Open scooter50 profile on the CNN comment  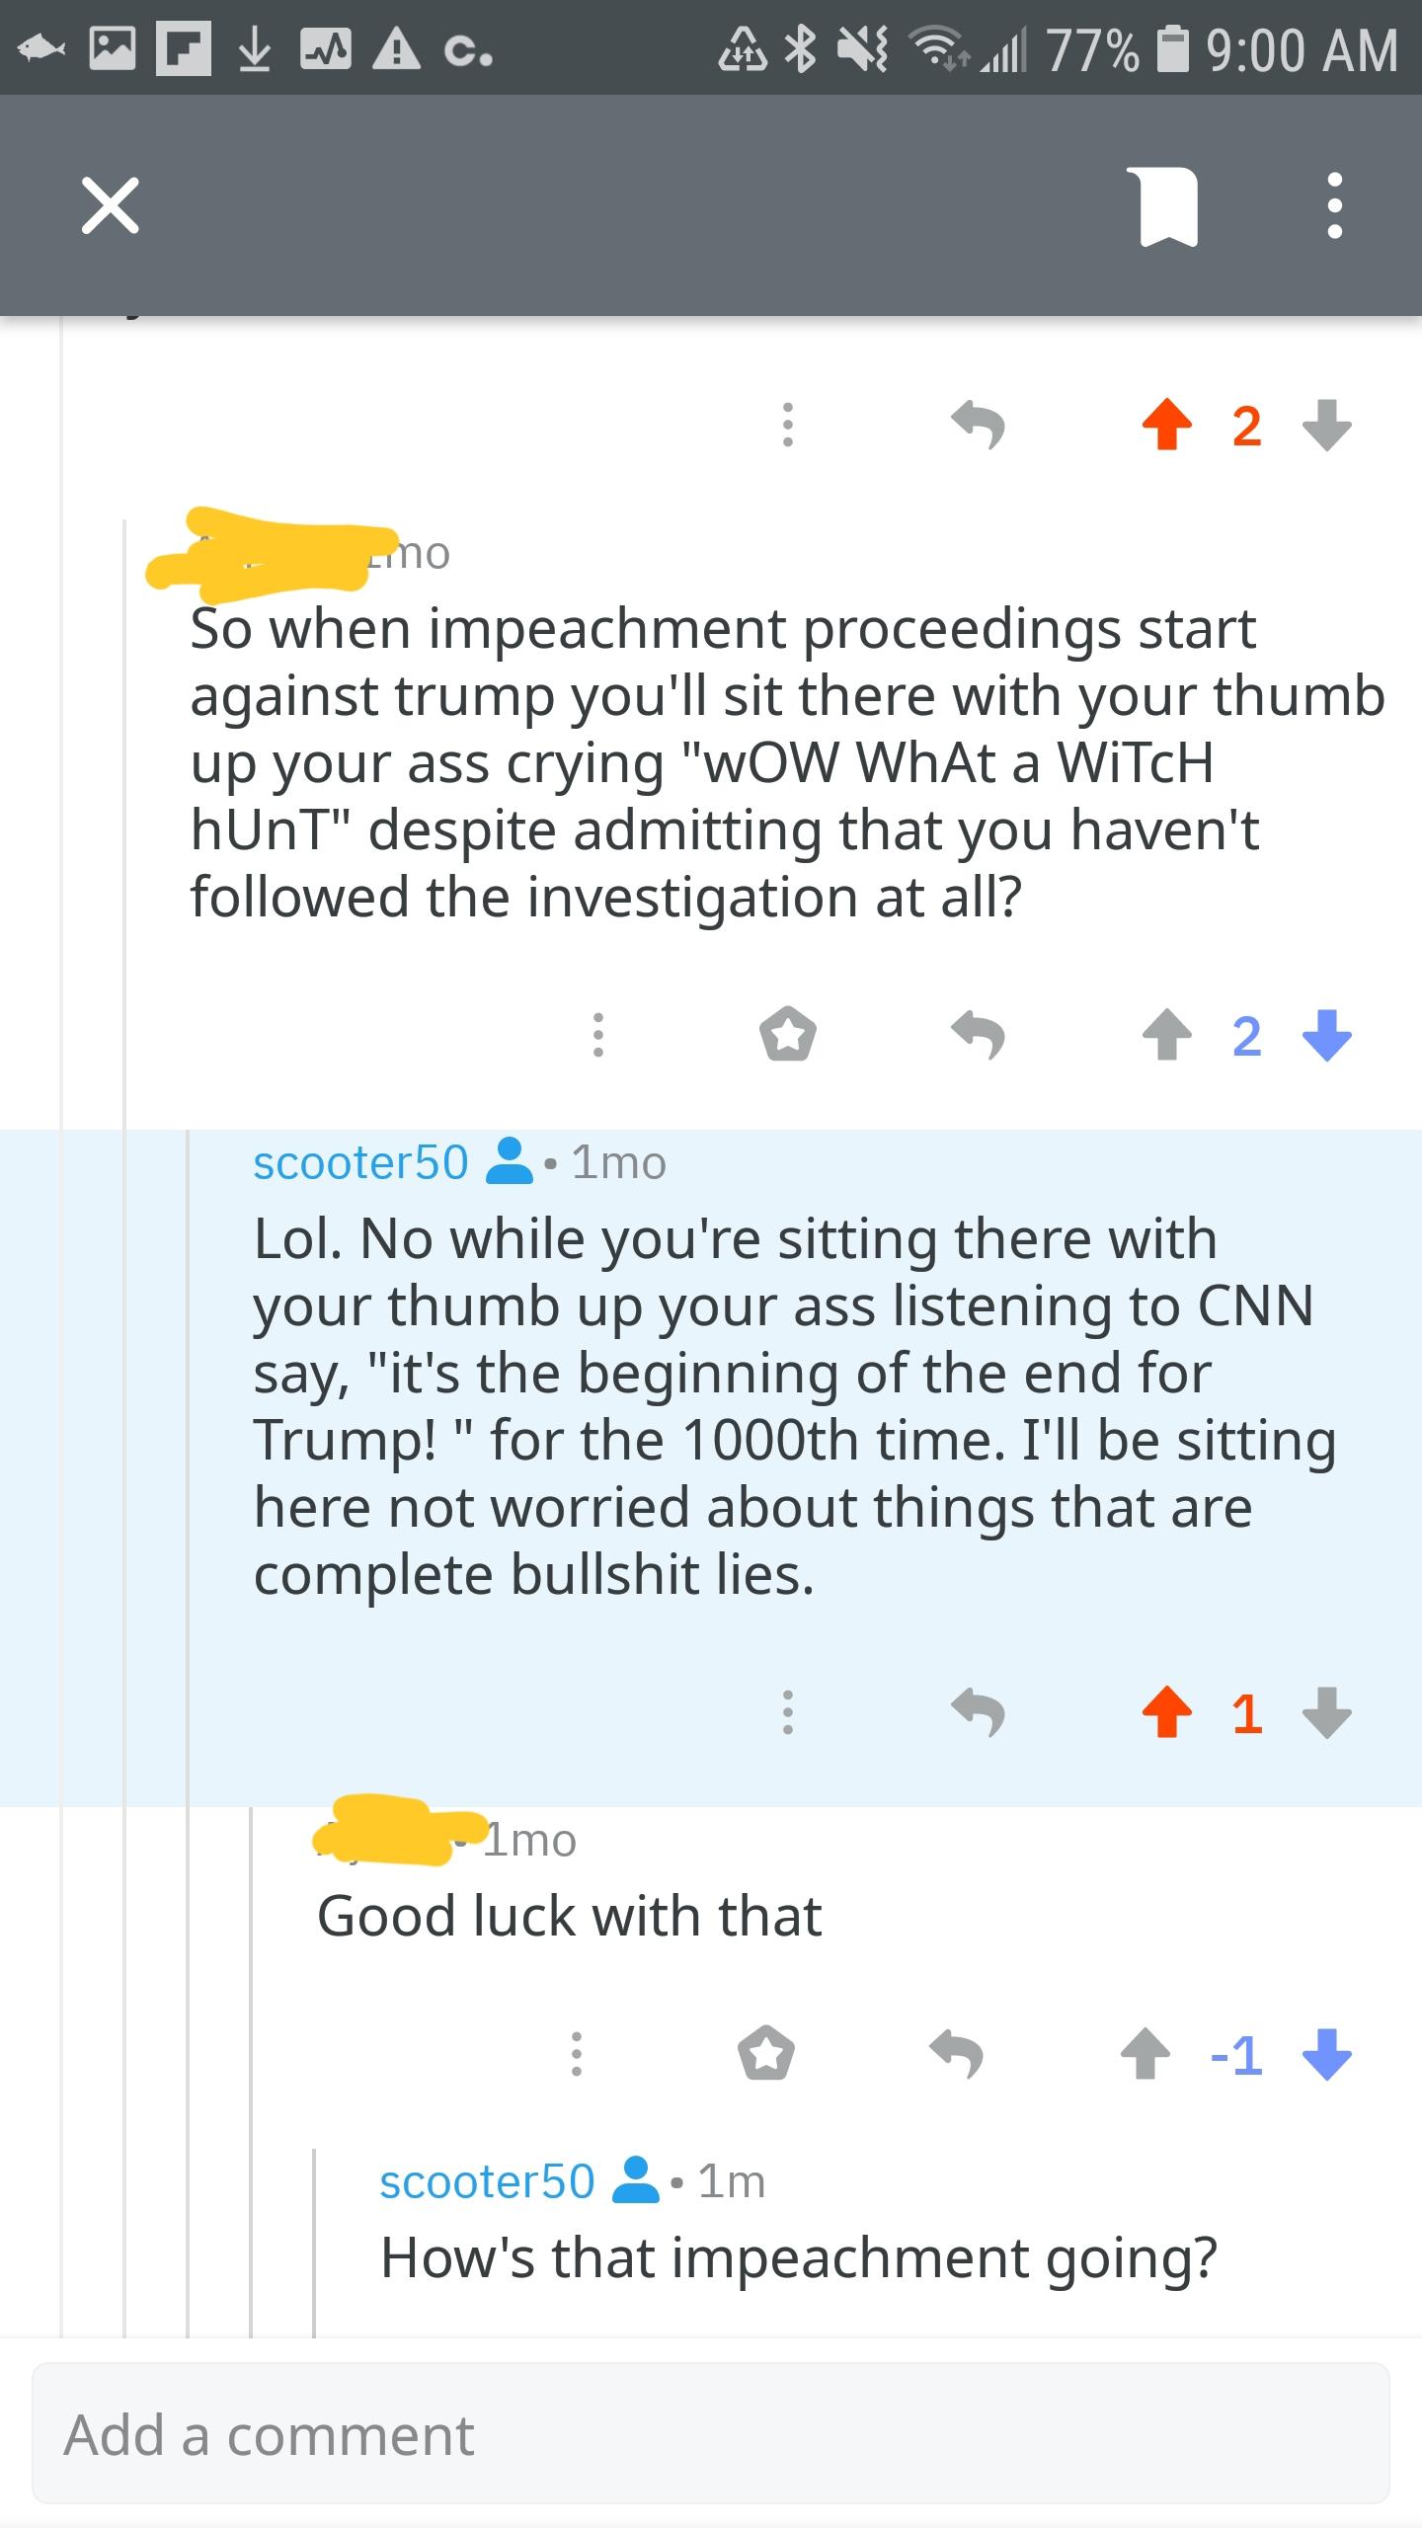360,1162
